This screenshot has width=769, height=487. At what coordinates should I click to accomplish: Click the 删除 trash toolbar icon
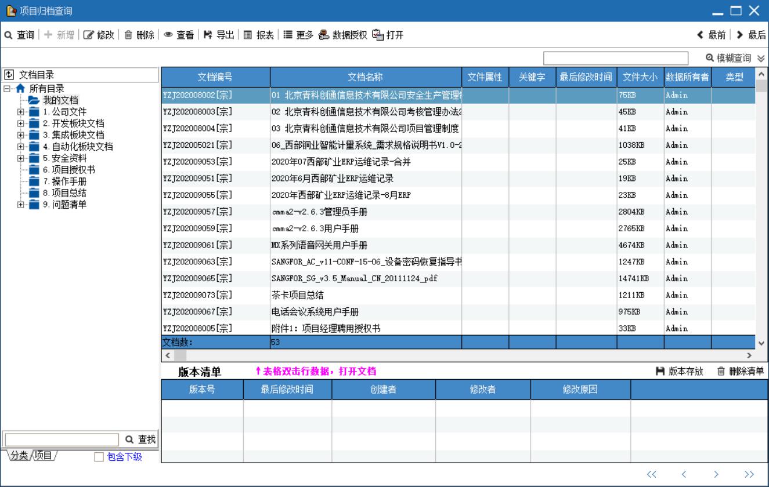click(x=128, y=35)
